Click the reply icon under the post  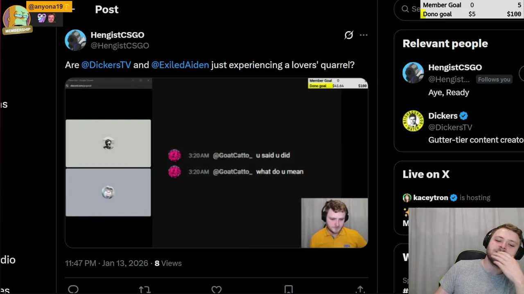73,290
